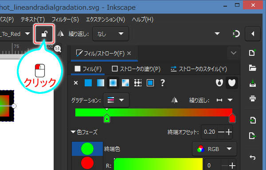The image size is (266, 170).
Task: Click the zoom 1:1 icon
Action: [58, 49]
